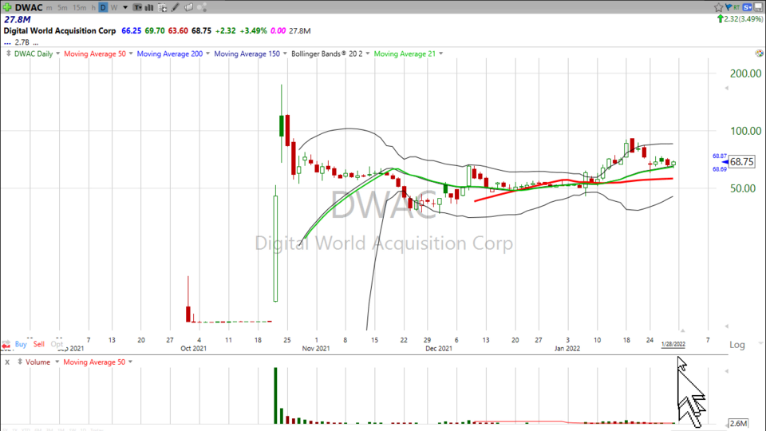The image size is (766, 431).
Task: Open the Moving Average 50 price dropdown
Action: (x=131, y=53)
